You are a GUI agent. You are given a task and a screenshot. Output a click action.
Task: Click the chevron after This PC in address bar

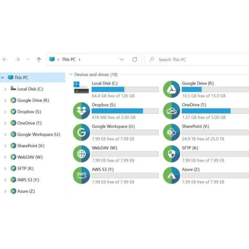coord(79,60)
